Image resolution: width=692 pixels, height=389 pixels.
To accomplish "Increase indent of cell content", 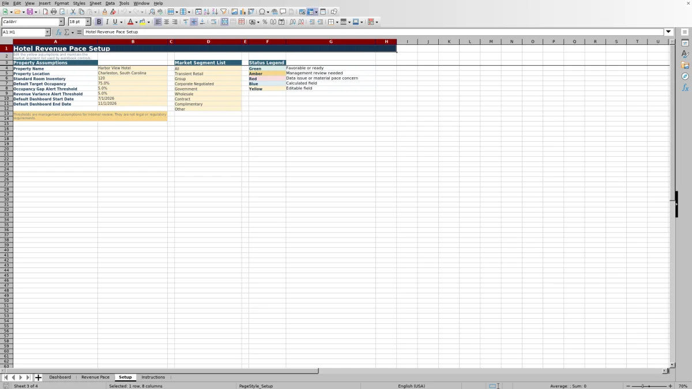I will 312,22.
